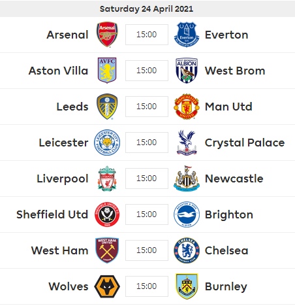Select the Leicester City fox crest
295x306 pixels.
107,143
